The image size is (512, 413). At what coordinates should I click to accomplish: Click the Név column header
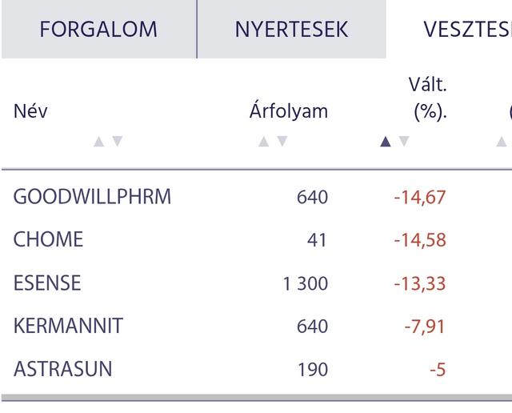point(30,111)
